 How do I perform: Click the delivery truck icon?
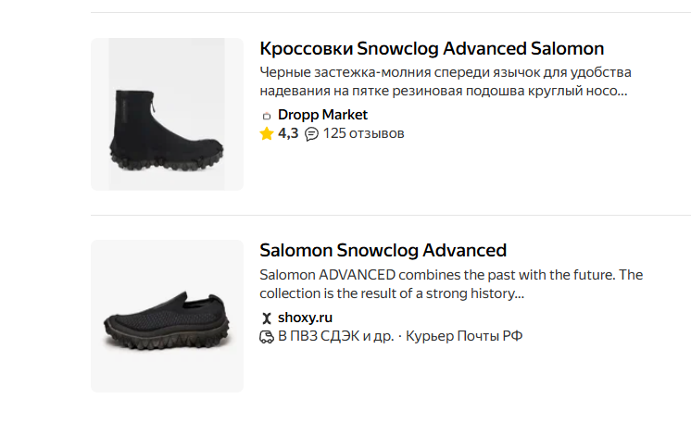(267, 336)
